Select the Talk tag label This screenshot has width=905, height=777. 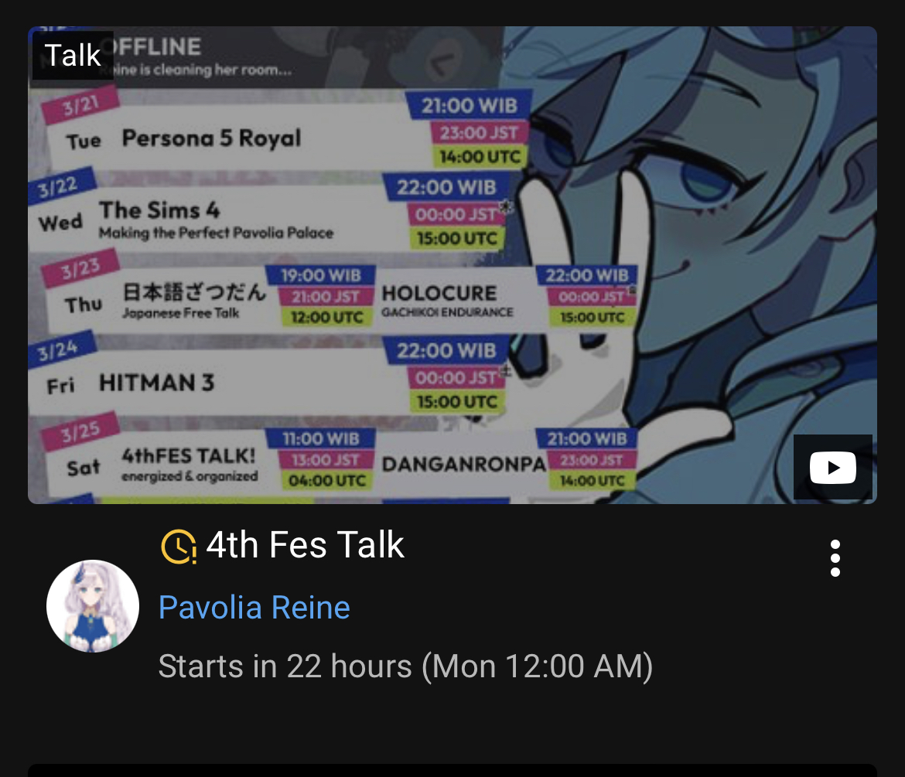click(x=73, y=56)
